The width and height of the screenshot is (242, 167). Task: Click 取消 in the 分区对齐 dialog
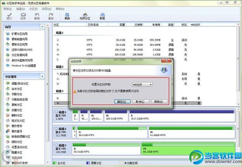pyautogui.click(x=141, y=102)
